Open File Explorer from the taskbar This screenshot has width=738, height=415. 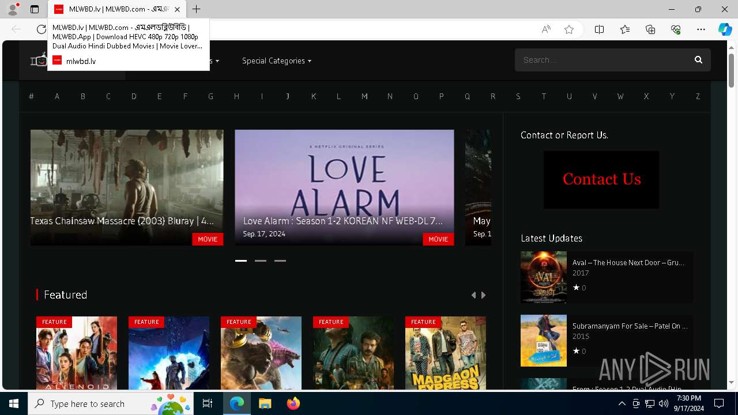pos(265,403)
